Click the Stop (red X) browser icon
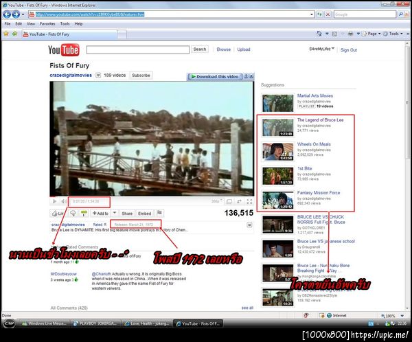Screen dimensions: 412x342 point(328,14)
